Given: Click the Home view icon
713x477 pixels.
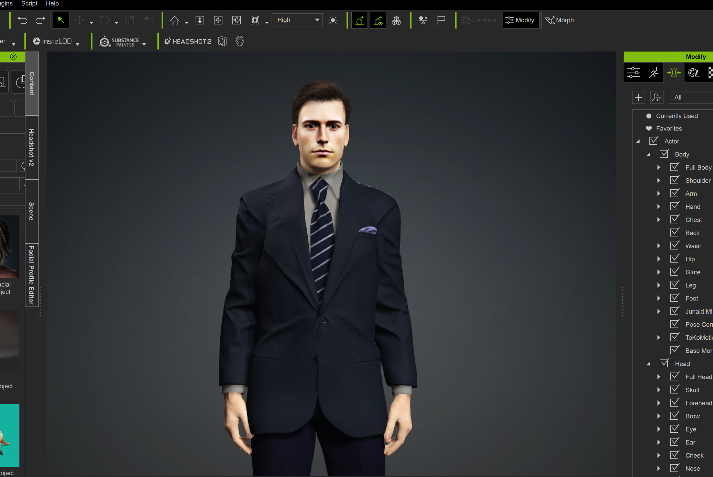Looking at the screenshot, I should pos(174,20).
